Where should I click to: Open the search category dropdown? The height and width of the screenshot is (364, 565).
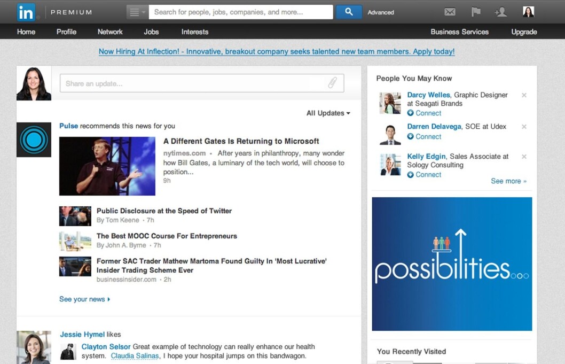coord(137,12)
